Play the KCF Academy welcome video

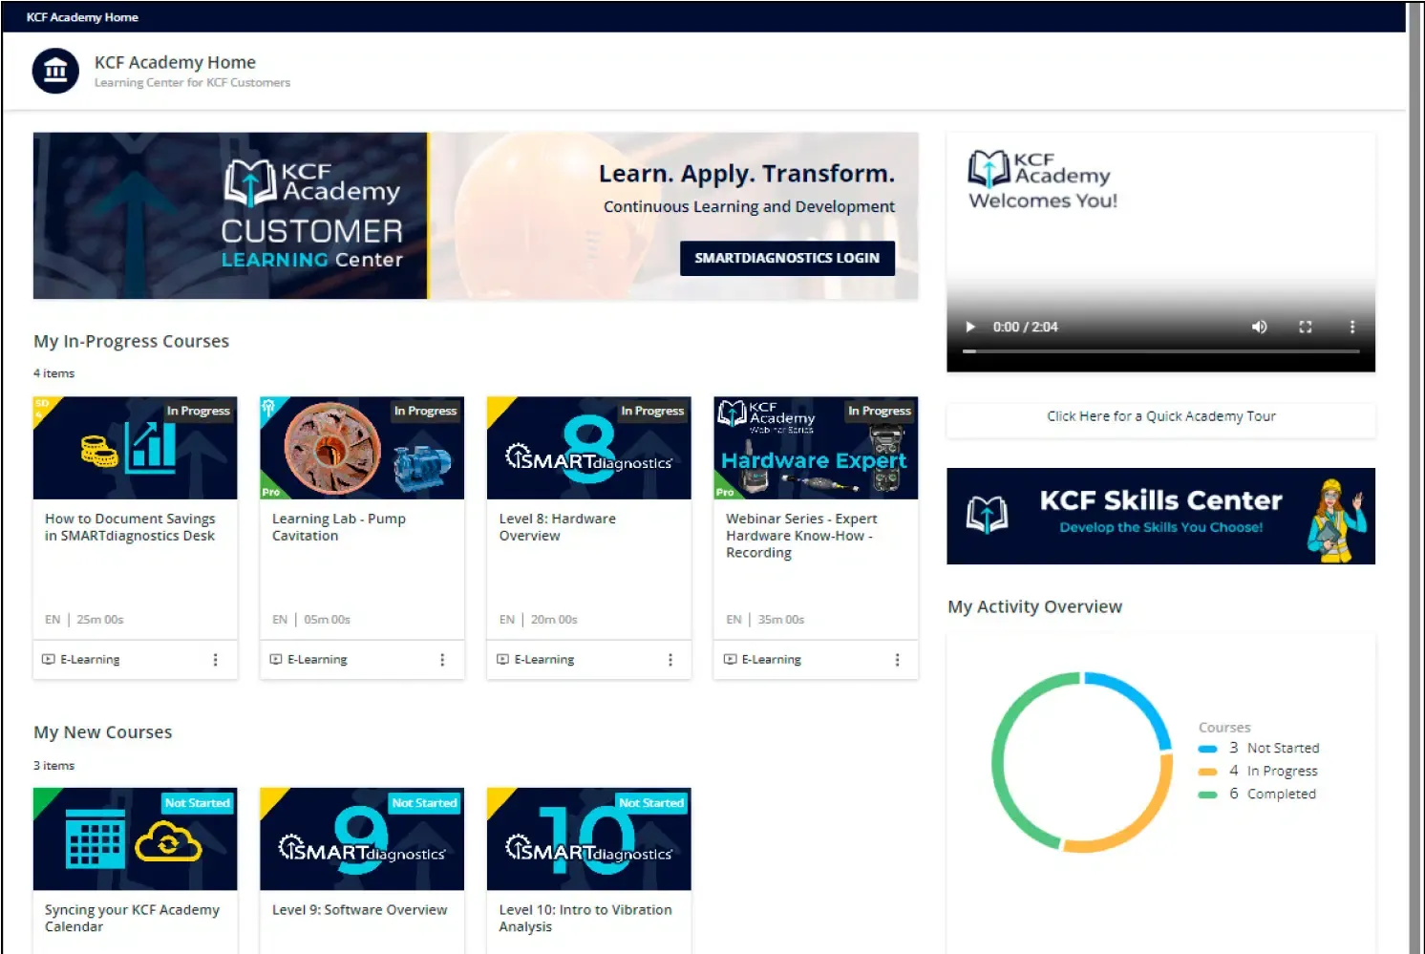click(x=970, y=327)
